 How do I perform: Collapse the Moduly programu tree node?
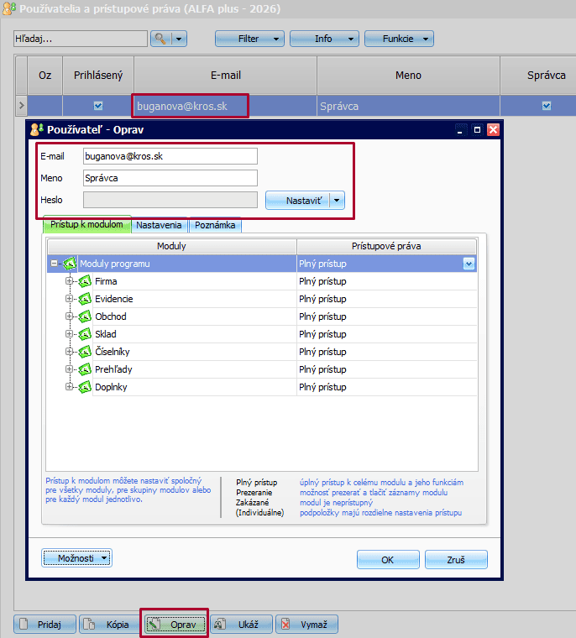tap(54, 264)
